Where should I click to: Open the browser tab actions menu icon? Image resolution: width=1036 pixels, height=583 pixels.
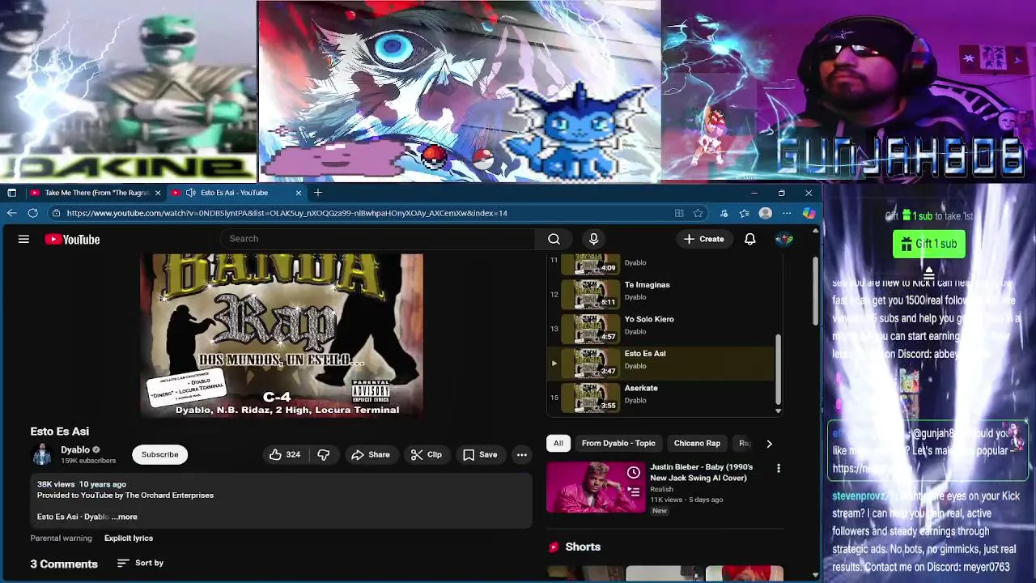click(11, 193)
